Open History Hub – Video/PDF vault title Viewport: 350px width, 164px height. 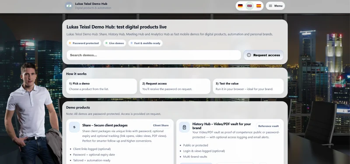point(222,126)
